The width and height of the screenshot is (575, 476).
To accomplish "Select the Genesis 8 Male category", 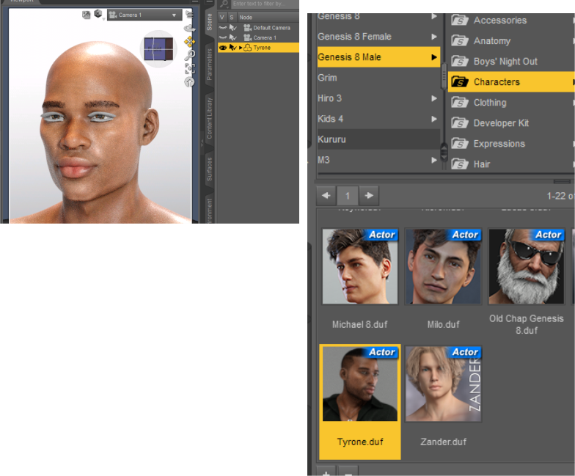I will click(378, 57).
